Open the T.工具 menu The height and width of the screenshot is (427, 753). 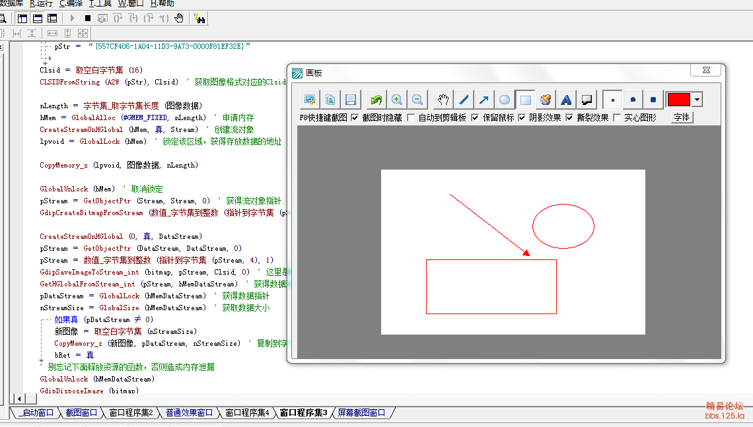(x=100, y=3)
